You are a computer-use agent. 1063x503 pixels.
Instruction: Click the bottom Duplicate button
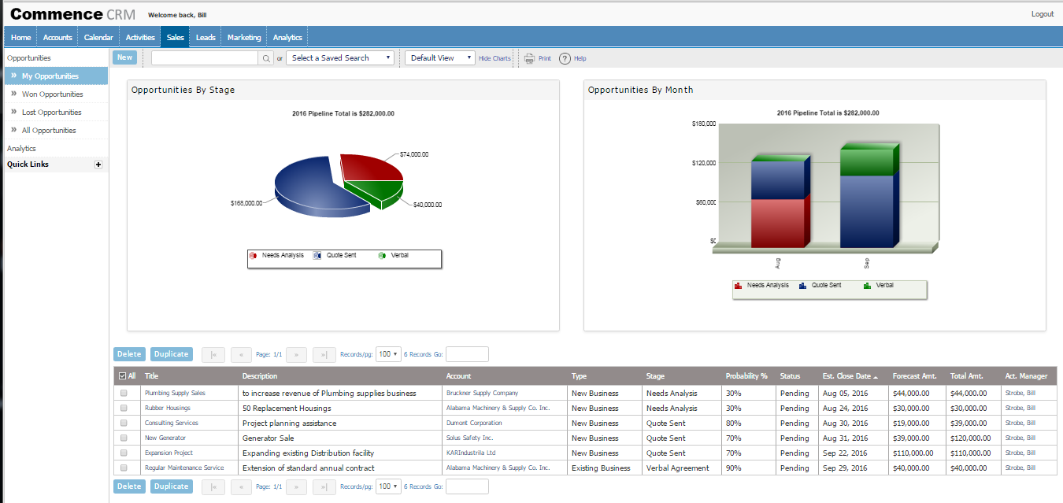[171, 486]
